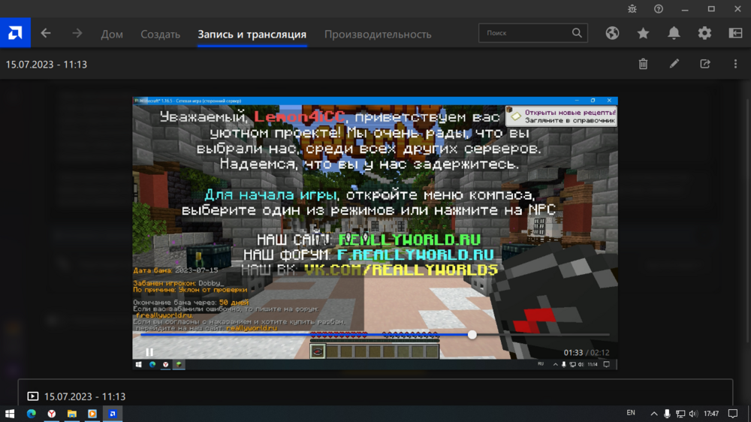Delete the recording with trash icon
Viewport: 751px width, 422px height.
pyautogui.click(x=644, y=64)
